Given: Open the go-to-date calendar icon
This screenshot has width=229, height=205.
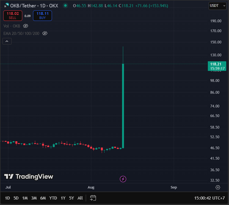Looking at the screenshot, I should coord(93,198).
